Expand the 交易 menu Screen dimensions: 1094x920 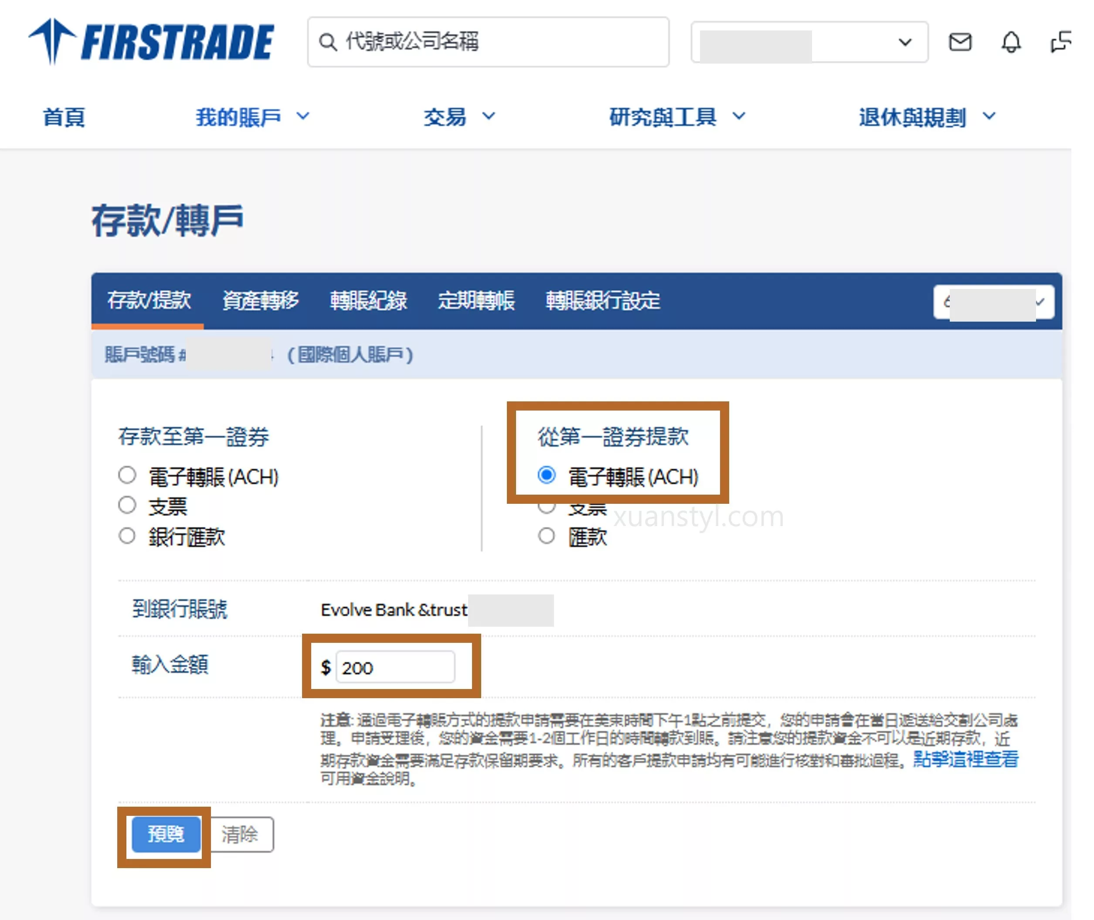[x=459, y=117]
